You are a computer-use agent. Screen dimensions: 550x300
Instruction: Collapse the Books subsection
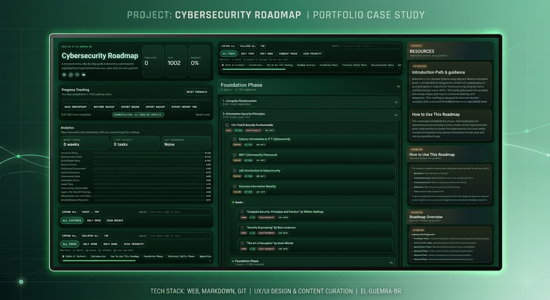pos(239,202)
